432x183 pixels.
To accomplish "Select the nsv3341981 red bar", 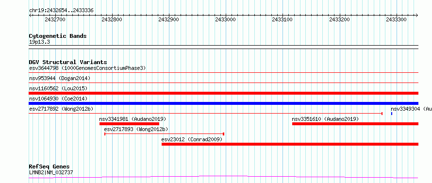I will (x=129, y=124).
